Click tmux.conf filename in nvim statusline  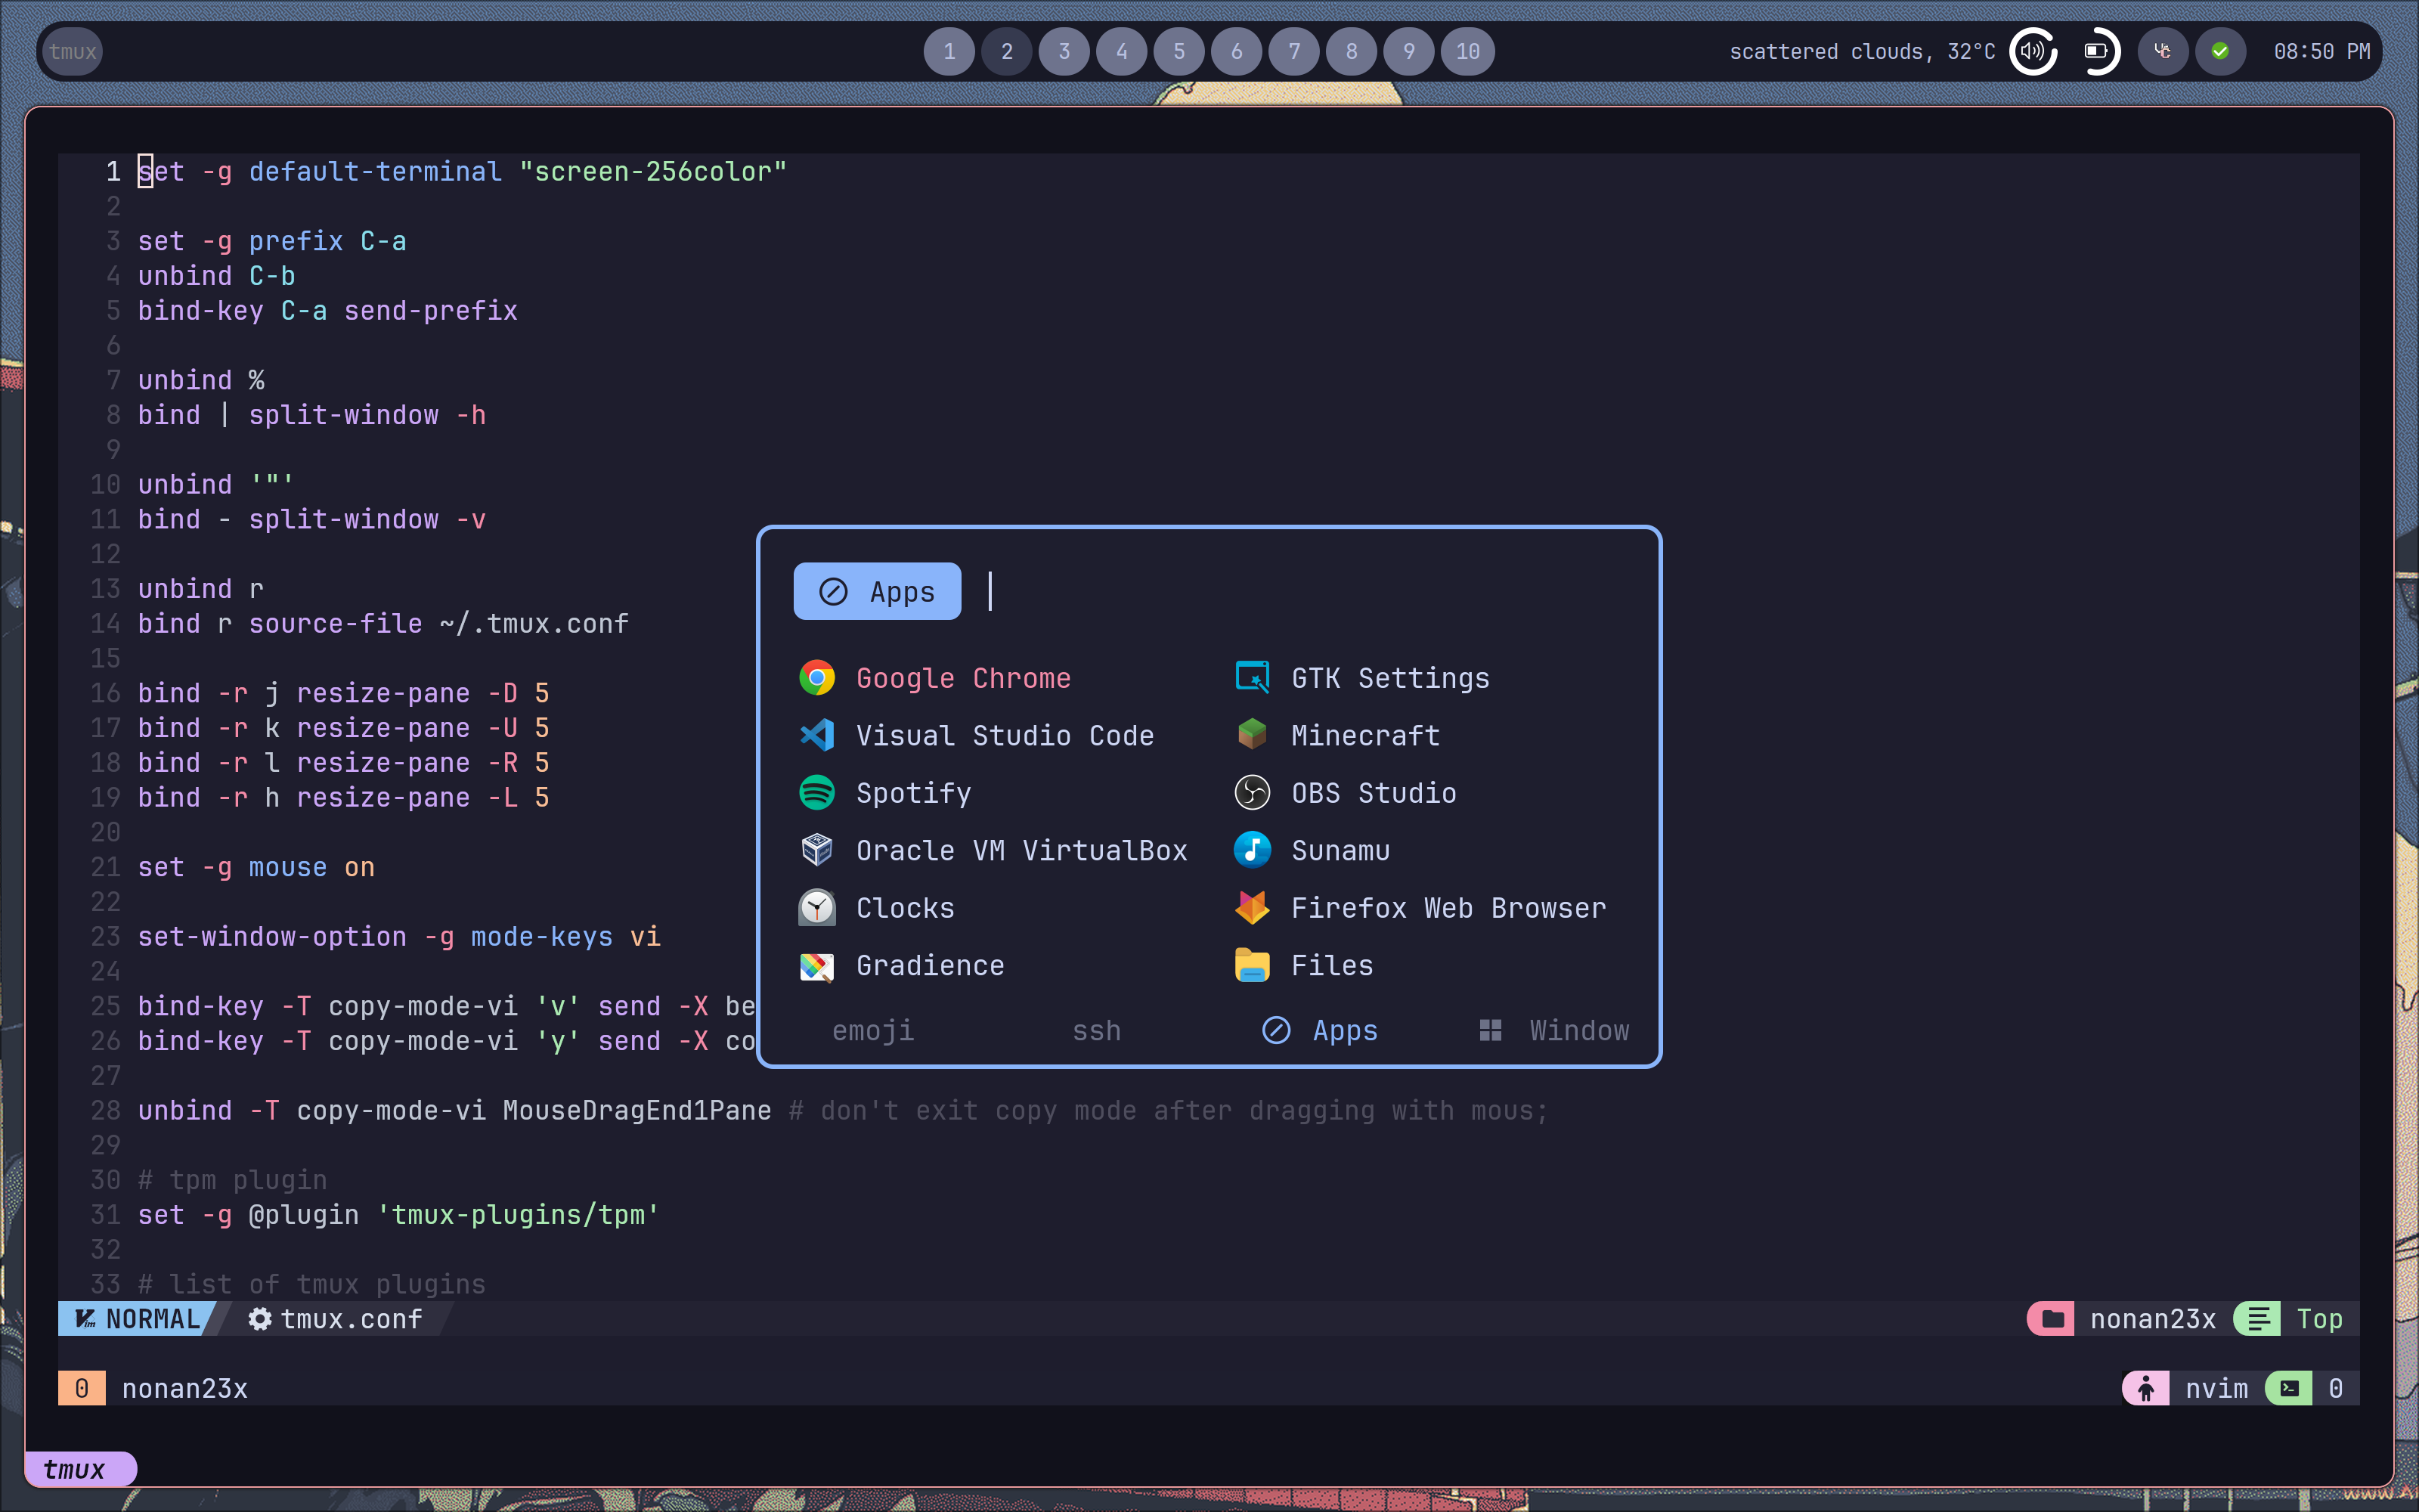(x=336, y=1319)
